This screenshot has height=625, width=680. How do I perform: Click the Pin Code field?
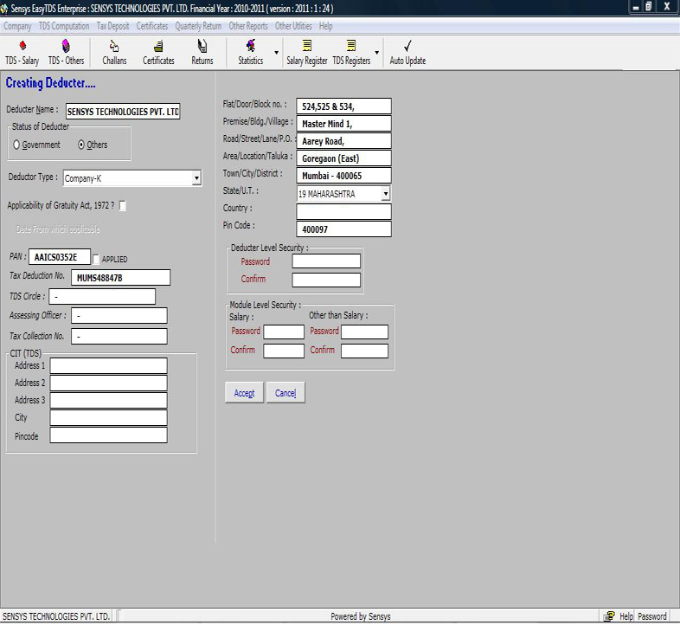(x=344, y=229)
